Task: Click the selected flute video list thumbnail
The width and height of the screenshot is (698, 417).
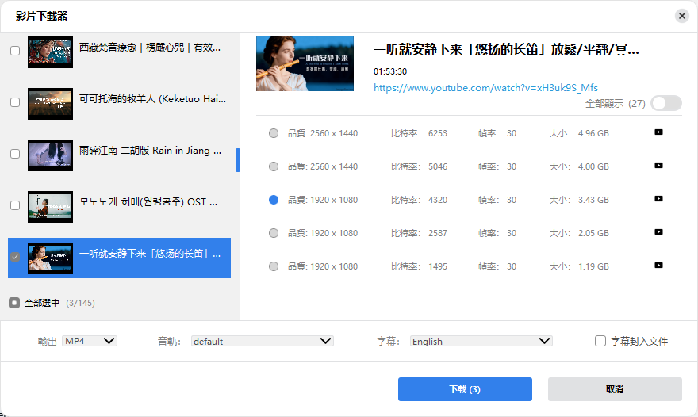Action: 50,258
